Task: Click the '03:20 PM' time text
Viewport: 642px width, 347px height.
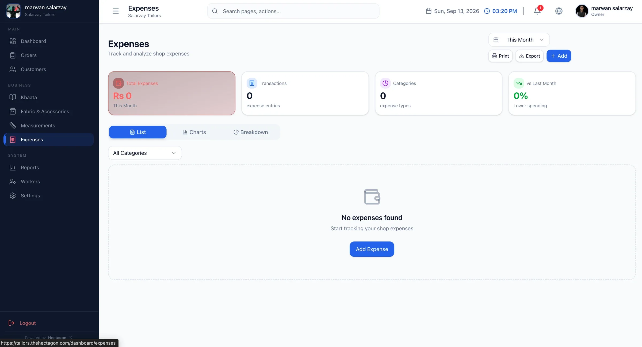Action: [505, 11]
